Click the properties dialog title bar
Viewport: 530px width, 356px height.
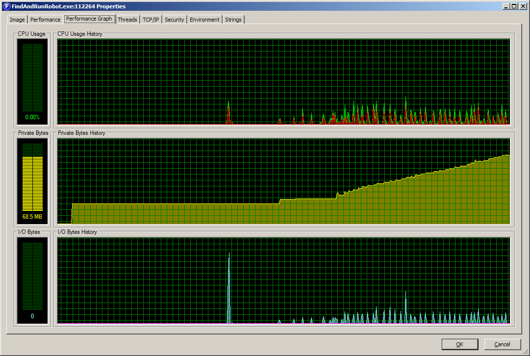click(245, 6)
